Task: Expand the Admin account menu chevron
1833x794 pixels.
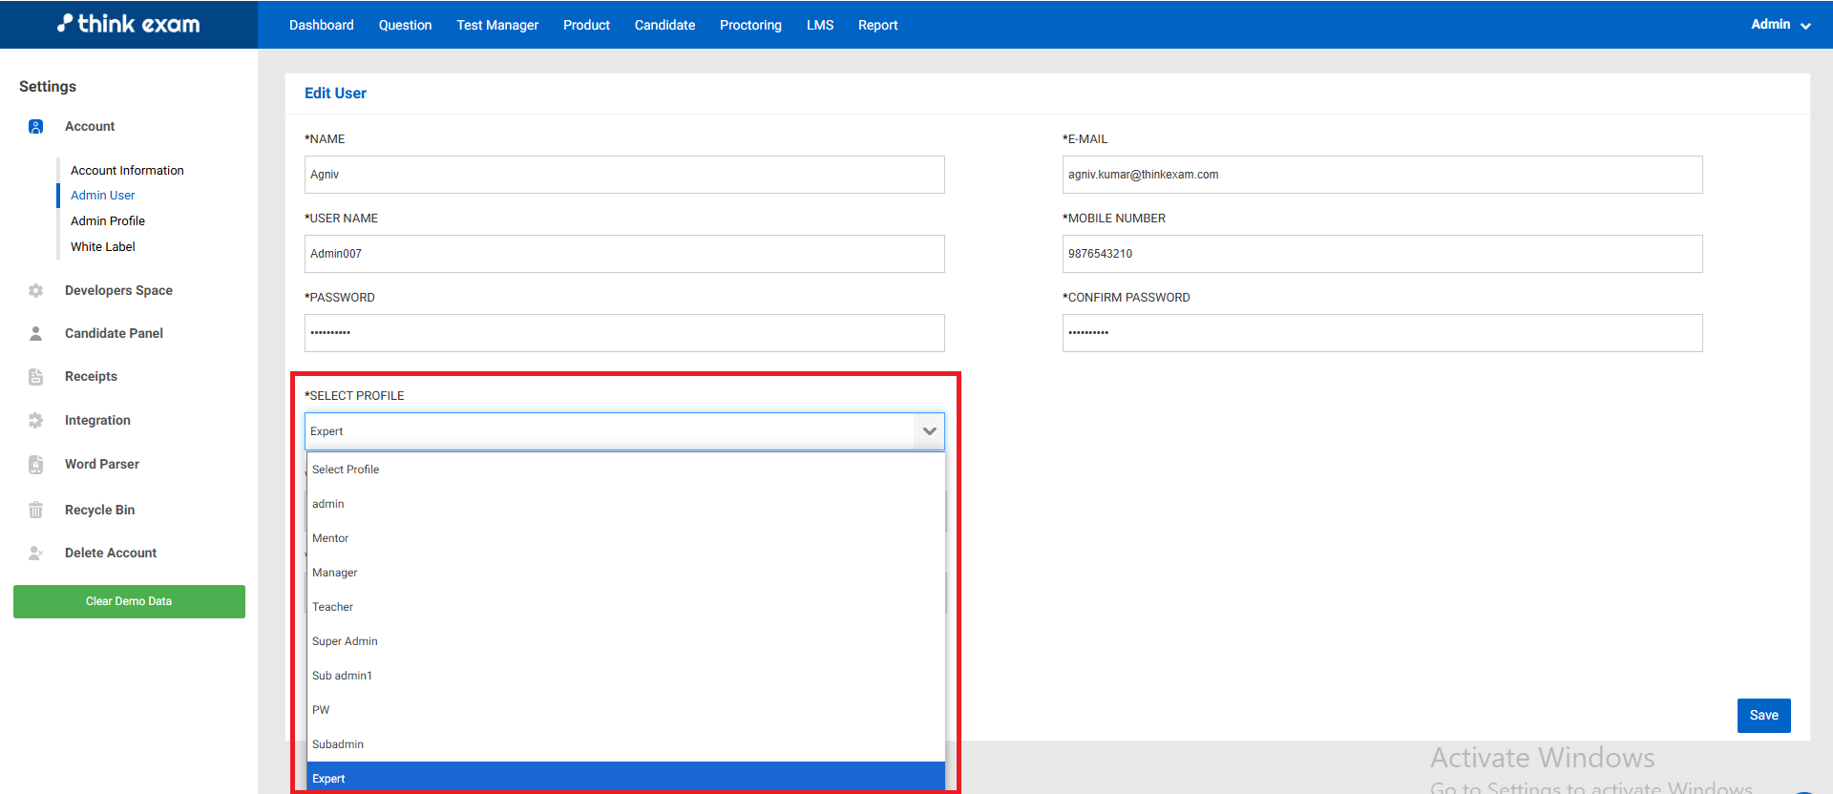Action: [1805, 26]
